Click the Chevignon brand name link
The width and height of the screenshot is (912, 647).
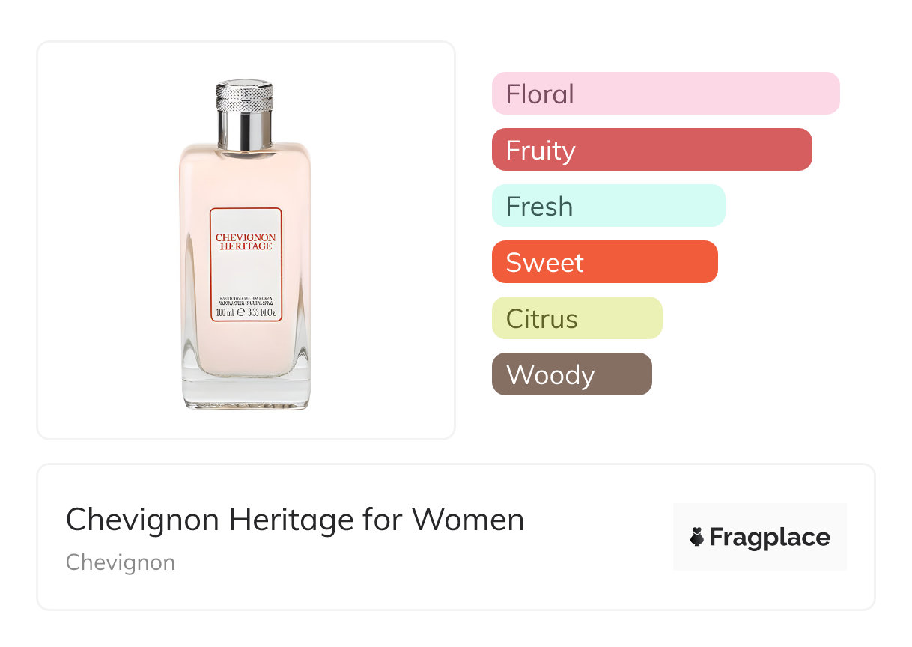pos(121,562)
